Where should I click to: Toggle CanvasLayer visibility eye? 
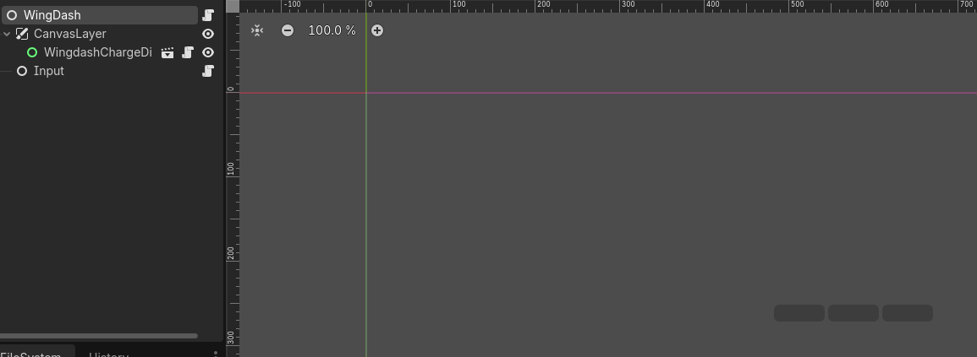coord(208,34)
